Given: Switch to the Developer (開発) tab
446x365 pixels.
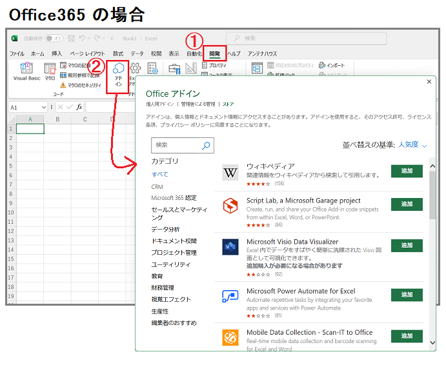Looking at the screenshot, I should [x=214, y=54].
